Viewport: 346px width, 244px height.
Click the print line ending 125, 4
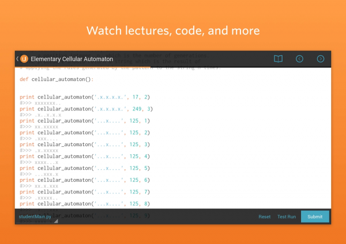point(85,157)
